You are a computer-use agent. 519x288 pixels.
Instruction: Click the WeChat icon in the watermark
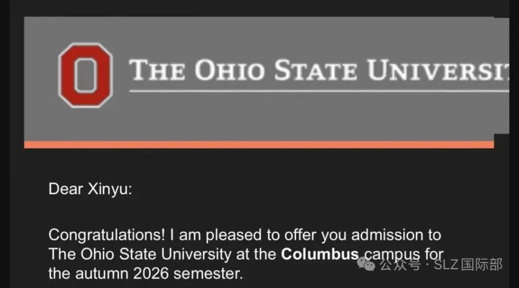(366, 264)
